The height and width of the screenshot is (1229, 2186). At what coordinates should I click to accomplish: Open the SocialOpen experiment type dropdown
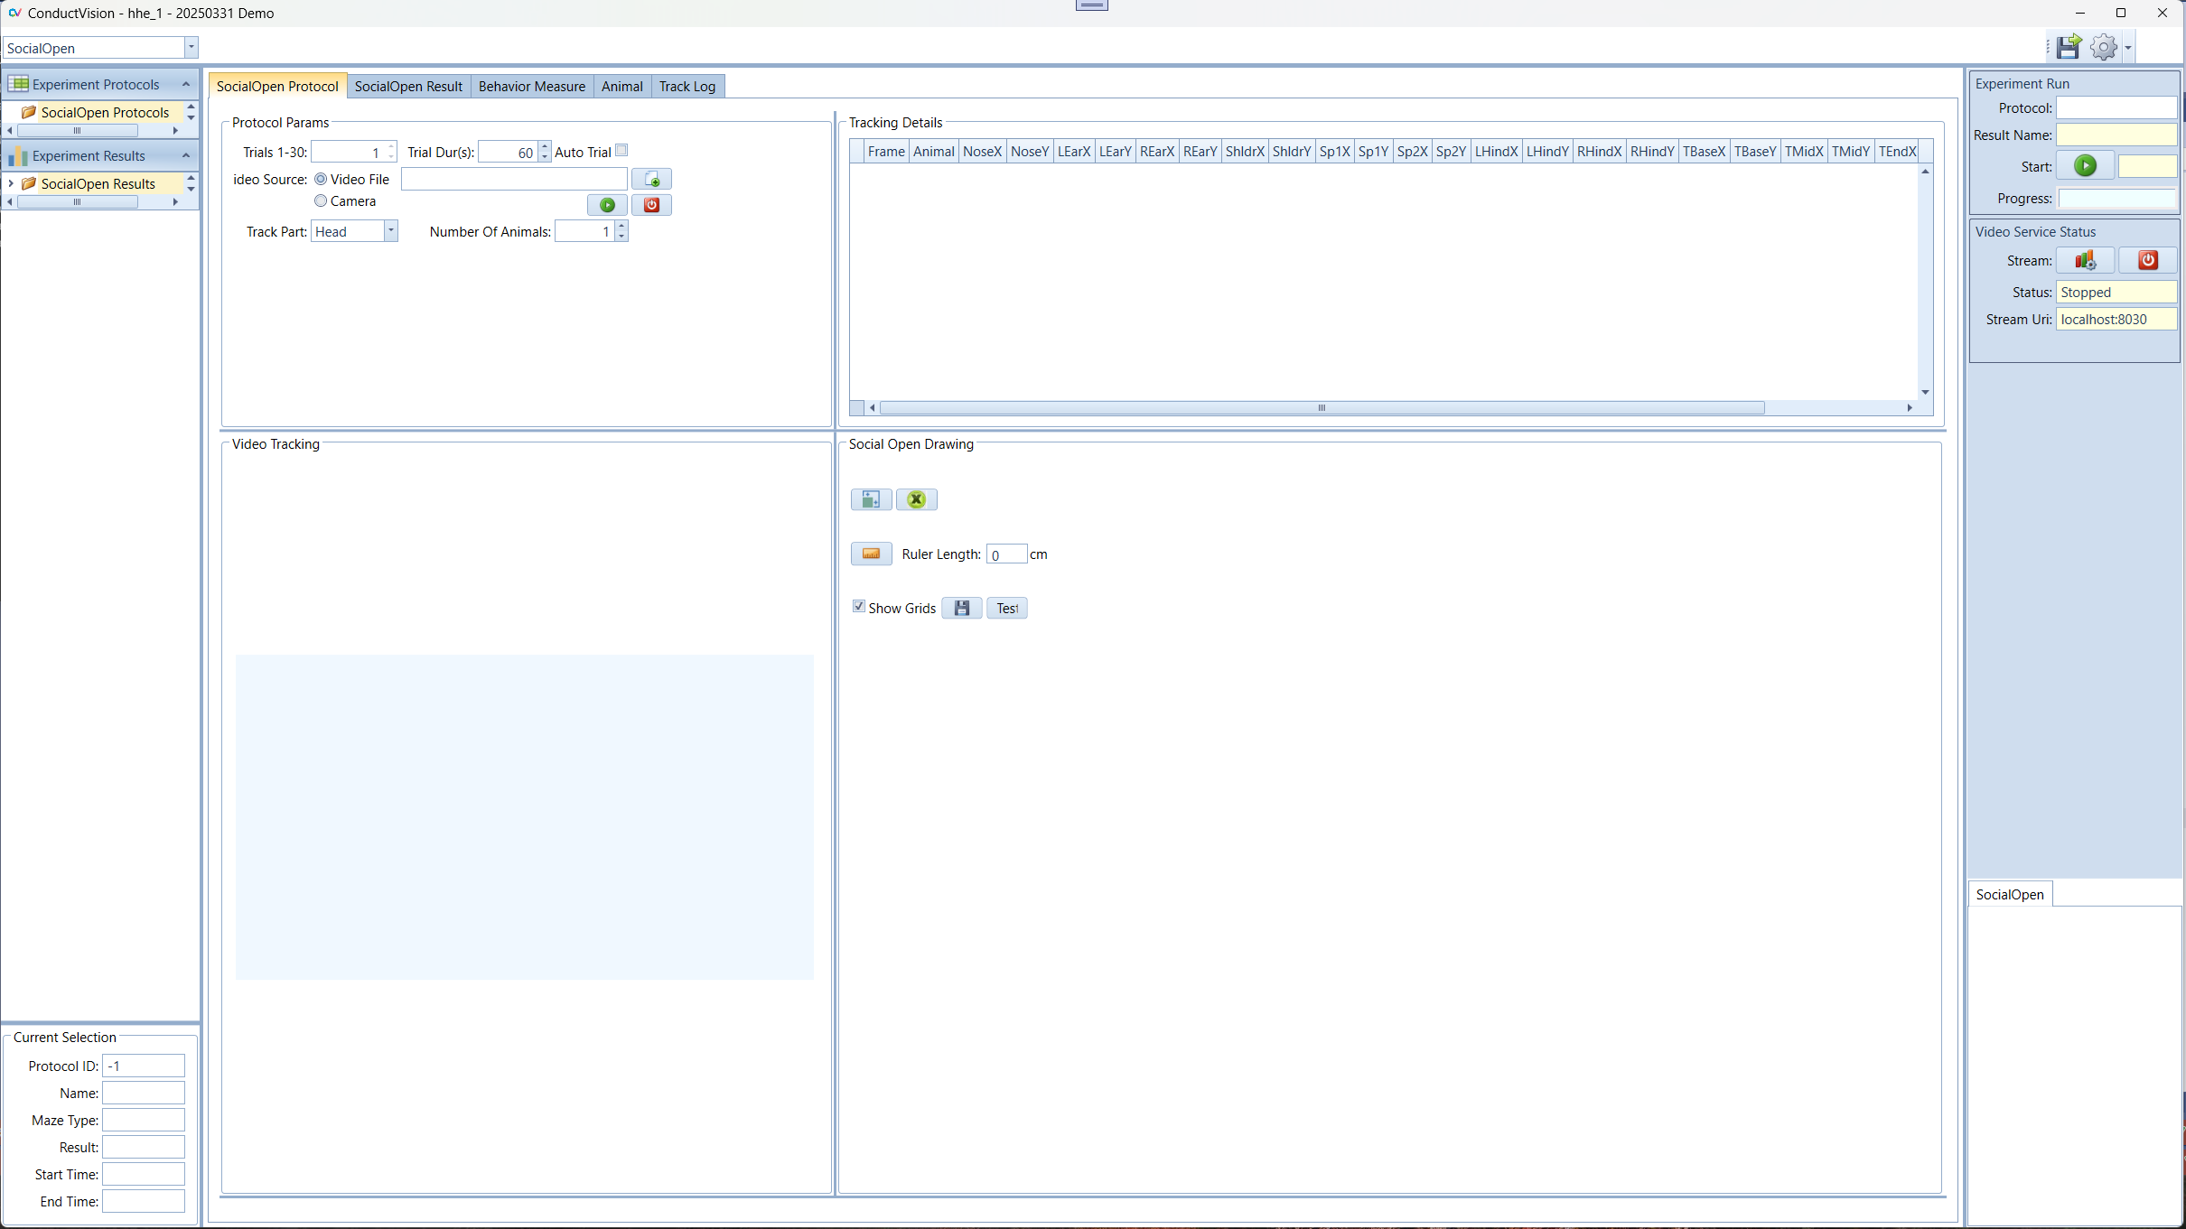click(191, 47)
